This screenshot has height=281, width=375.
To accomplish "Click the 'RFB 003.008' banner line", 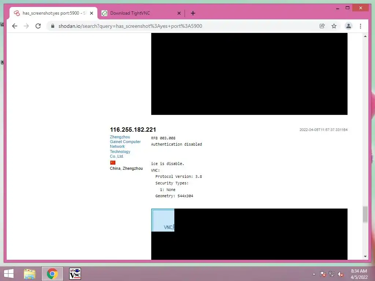I will pos(163,138).
